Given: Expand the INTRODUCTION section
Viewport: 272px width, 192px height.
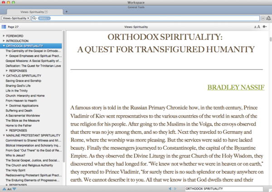Looking at the screenshot, I should click(x=4, y=41).
